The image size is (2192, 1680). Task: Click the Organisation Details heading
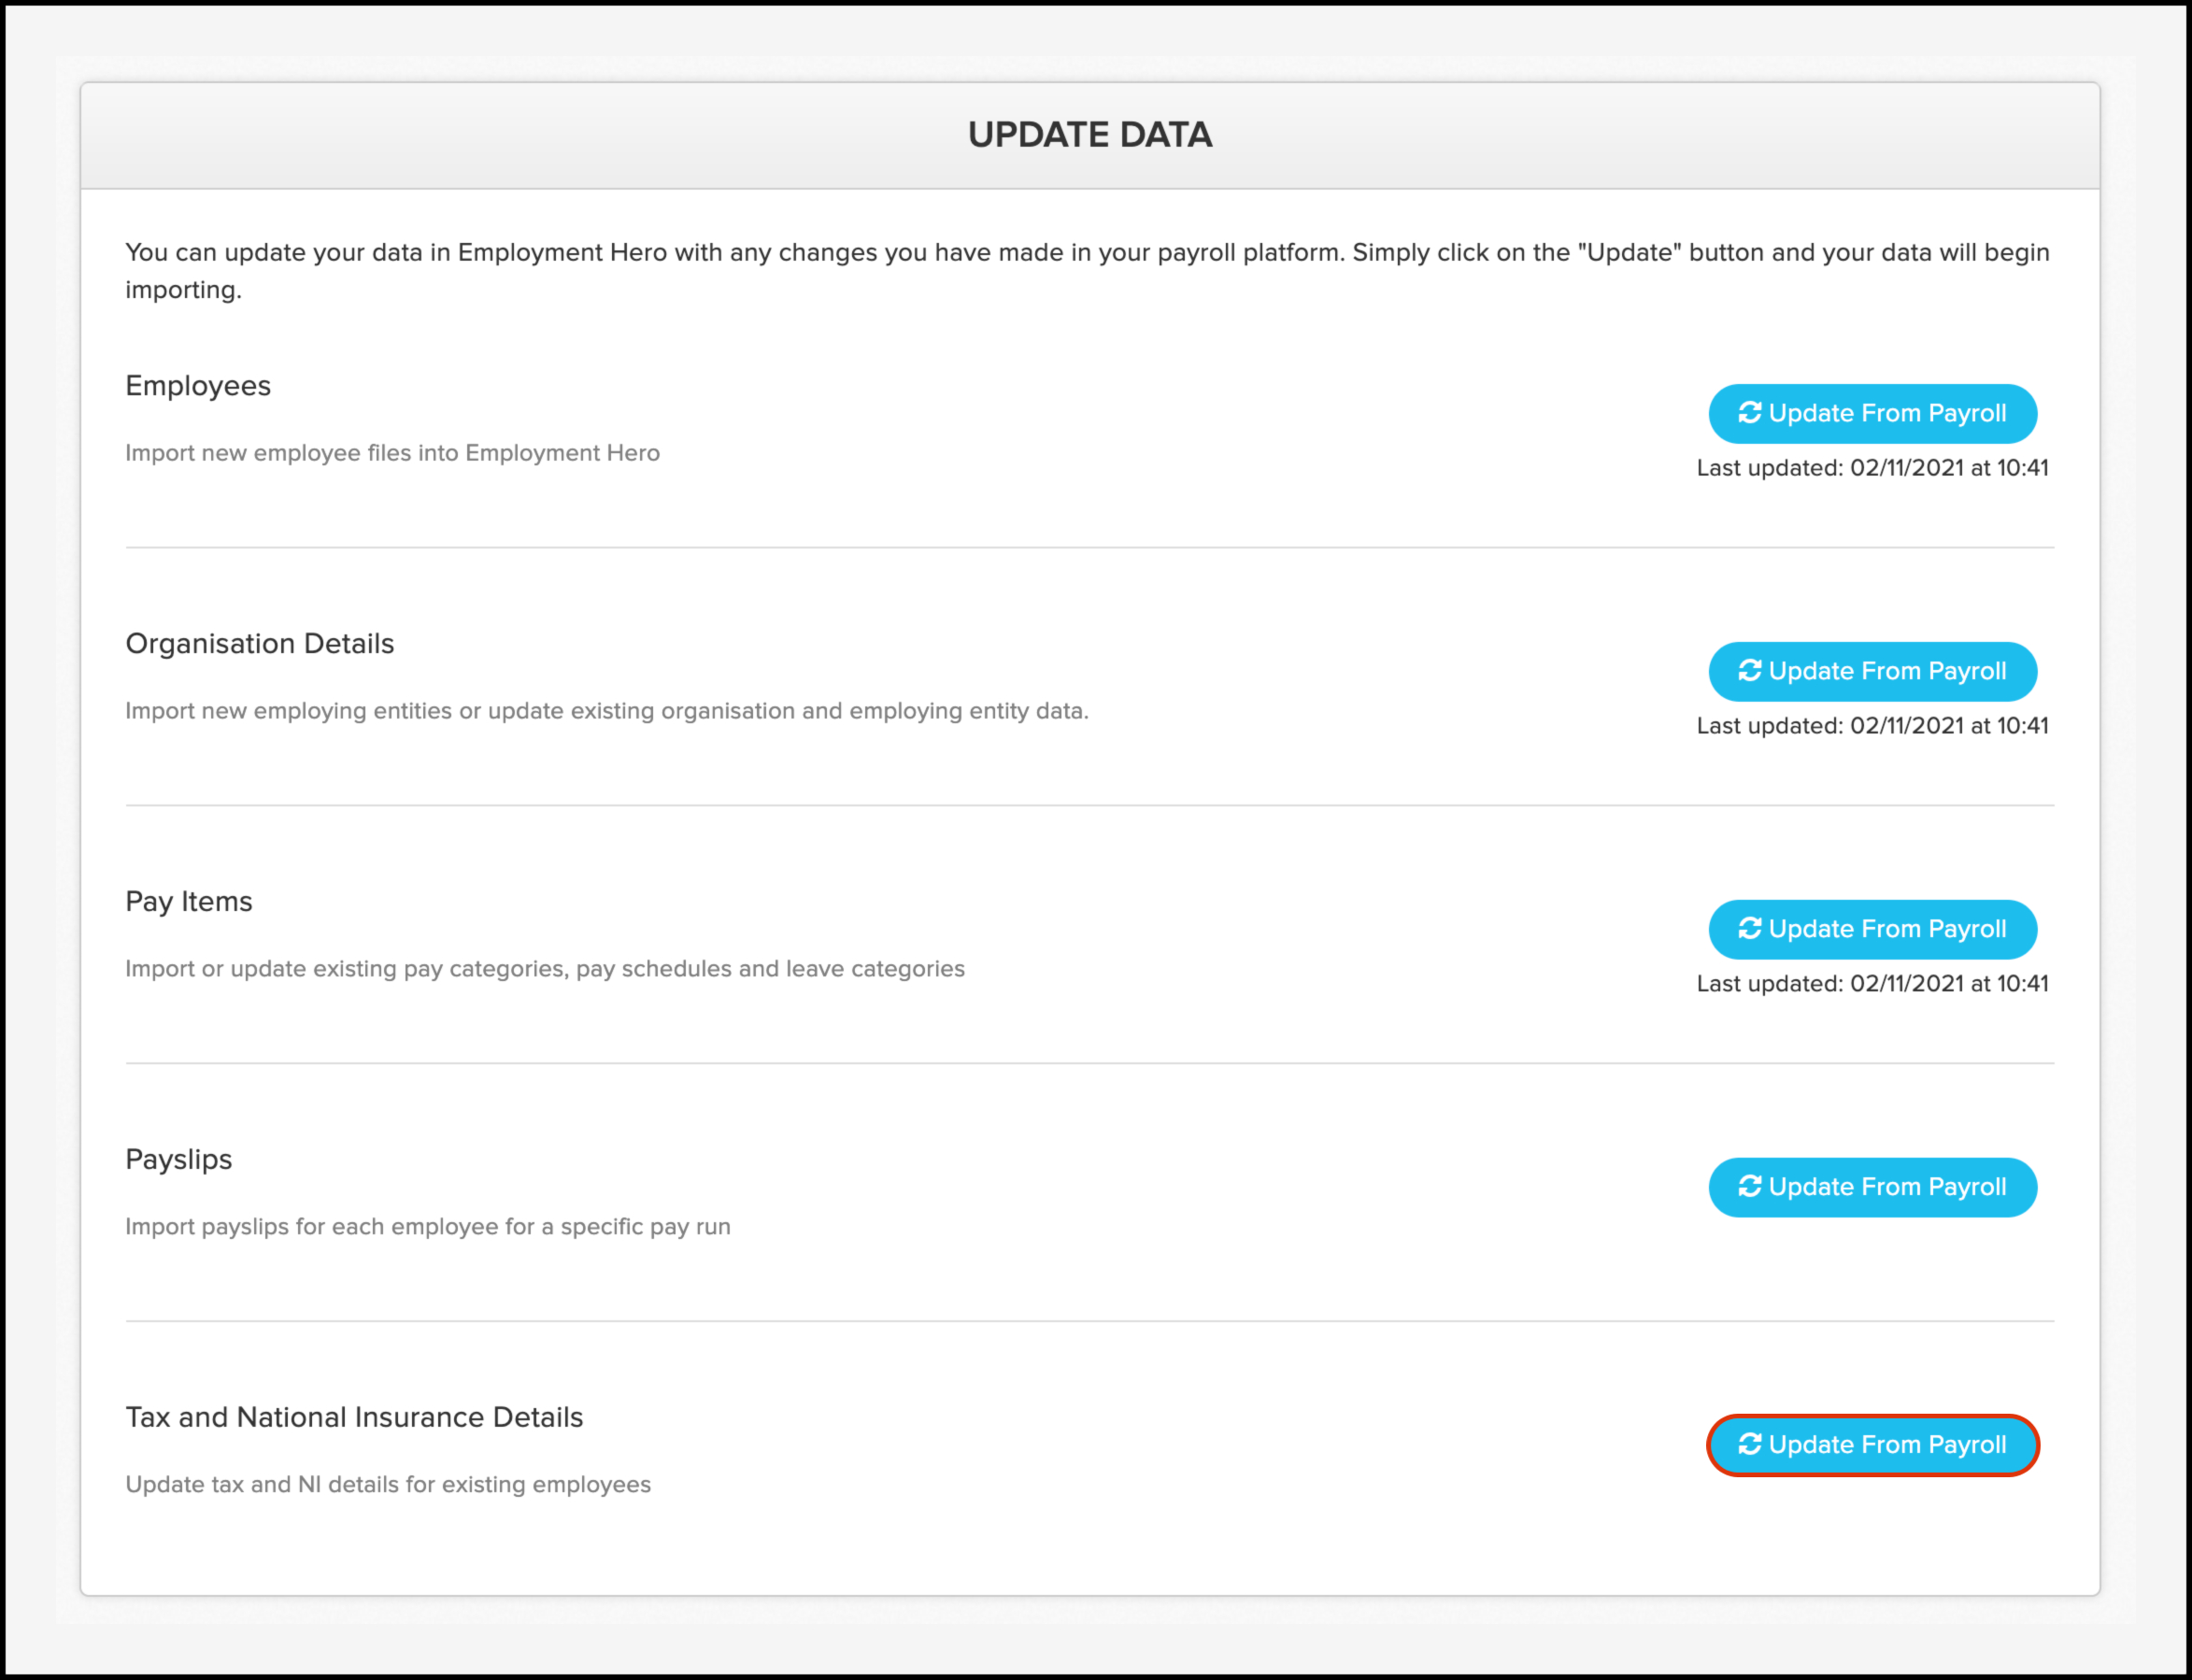[x=260, y=644]
